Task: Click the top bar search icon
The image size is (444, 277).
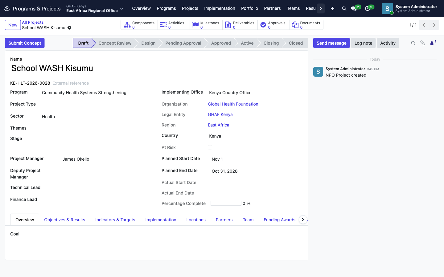Action: click(344, 9)
